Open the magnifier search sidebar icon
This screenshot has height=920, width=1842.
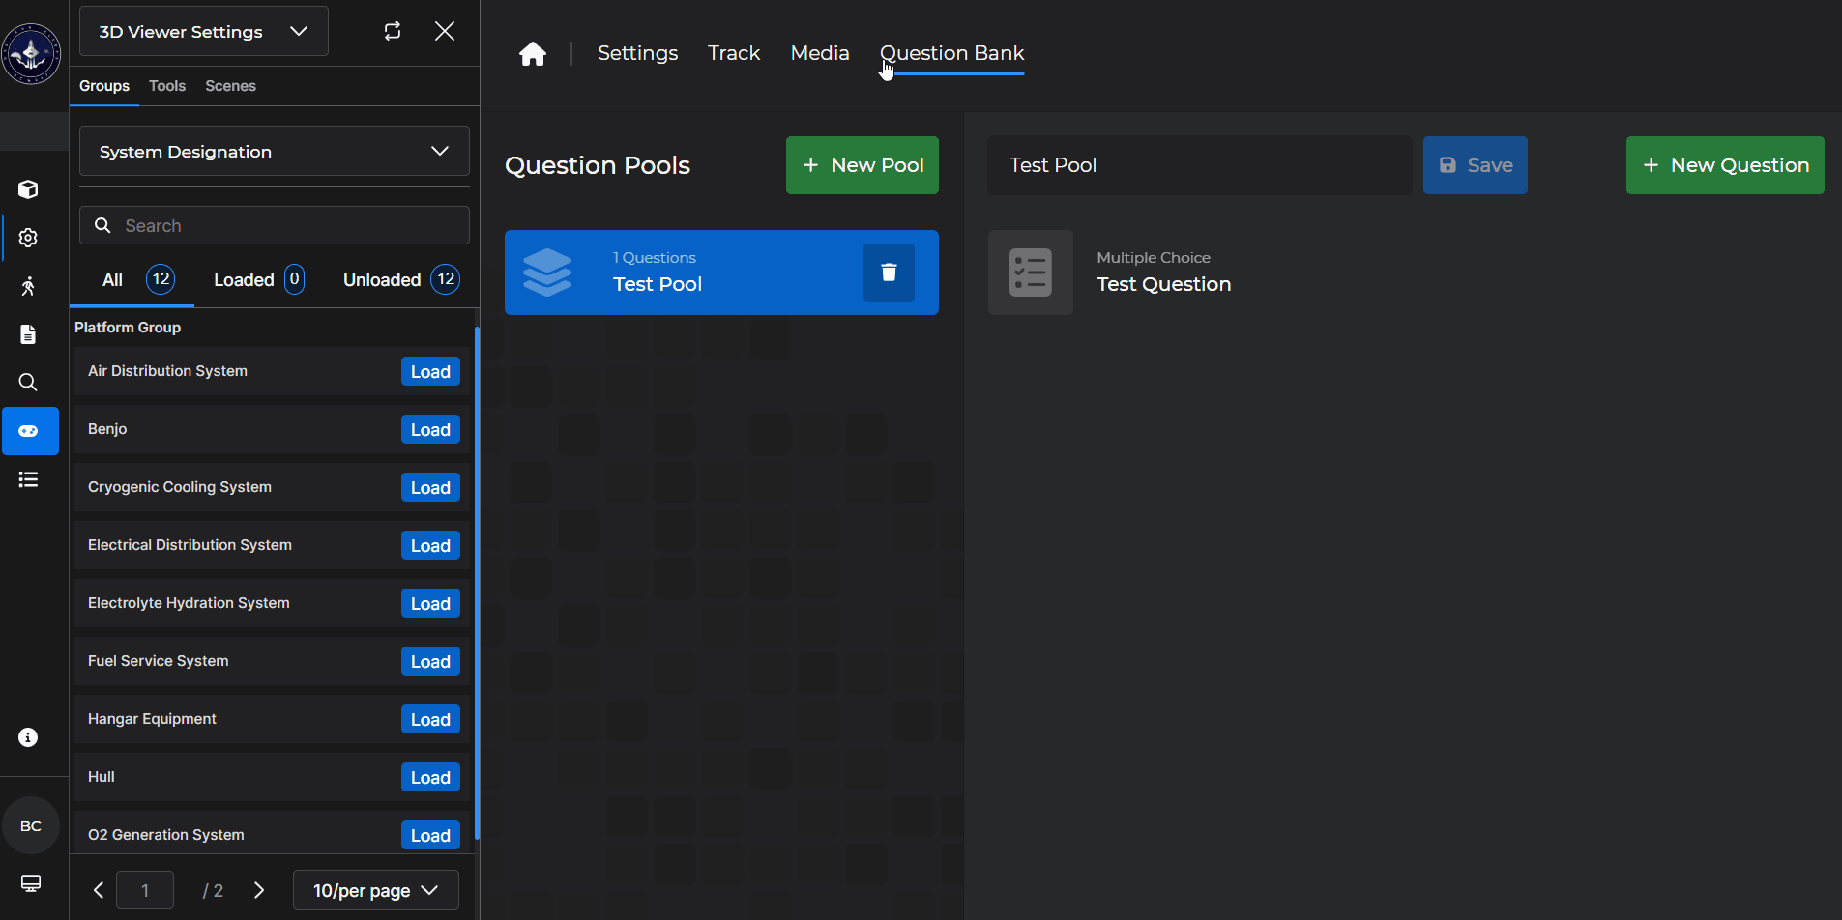tap(28, 383)
